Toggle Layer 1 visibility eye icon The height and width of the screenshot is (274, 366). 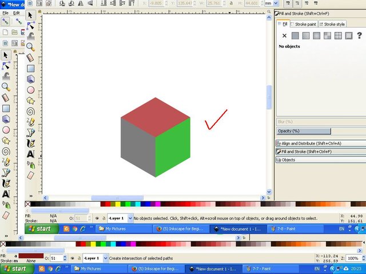pos(97,218)
